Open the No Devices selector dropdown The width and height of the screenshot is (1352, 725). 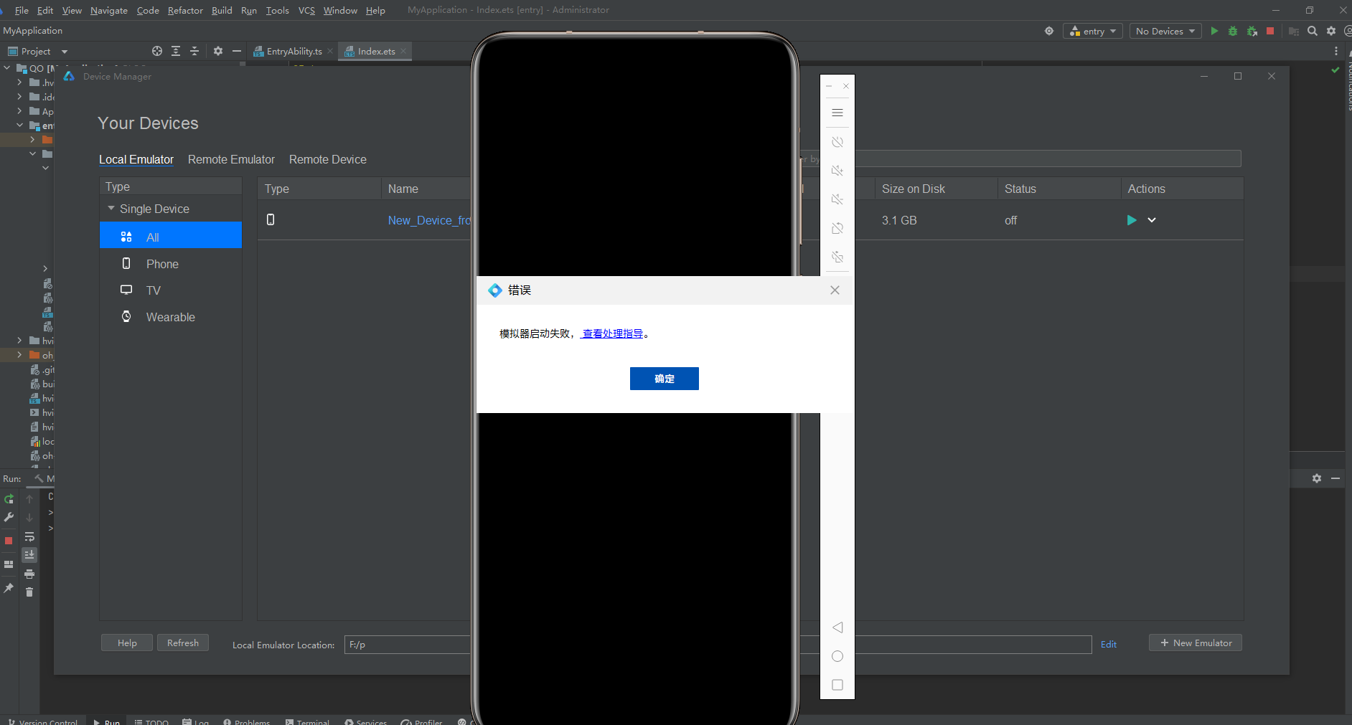[1165, 31]
